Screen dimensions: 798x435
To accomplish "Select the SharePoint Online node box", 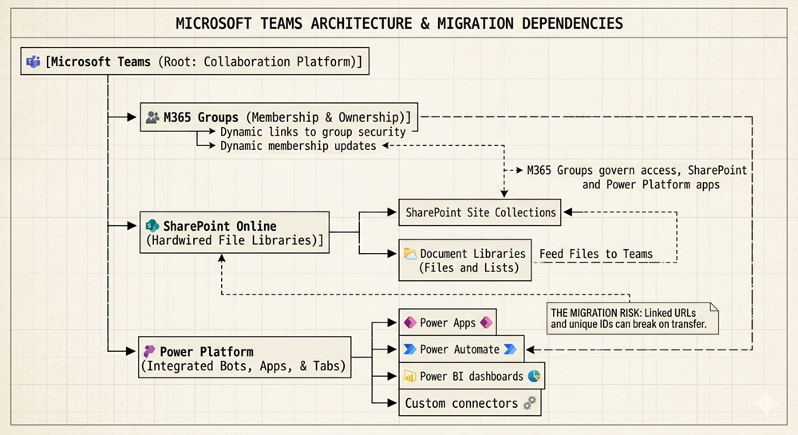I will 235,232.
